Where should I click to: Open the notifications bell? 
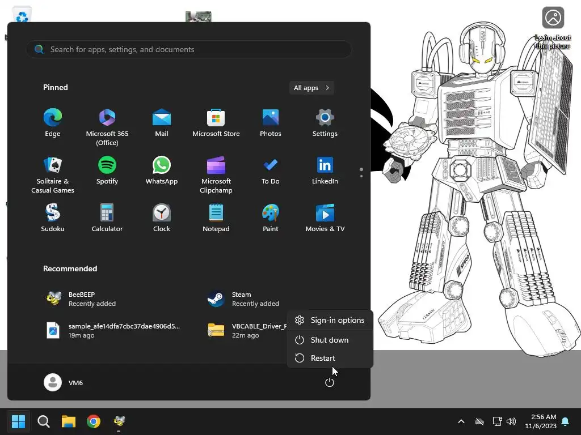click(566, 421)
